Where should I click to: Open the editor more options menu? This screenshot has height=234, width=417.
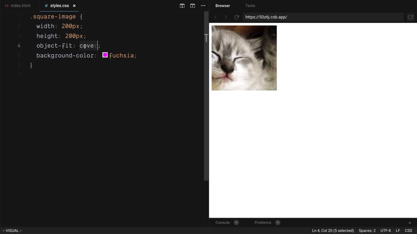pos(203,6)
